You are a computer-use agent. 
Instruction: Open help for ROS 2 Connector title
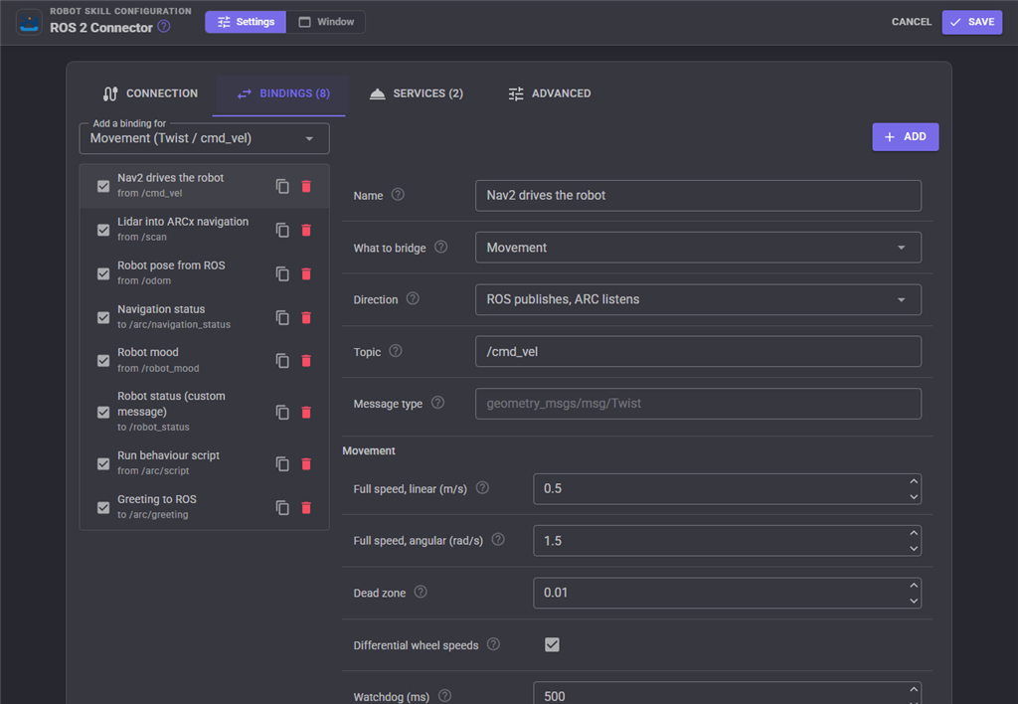pyautogui.click(x=164, y=27)
